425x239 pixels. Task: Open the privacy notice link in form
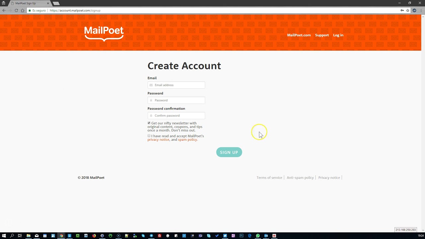coord(158,140)
